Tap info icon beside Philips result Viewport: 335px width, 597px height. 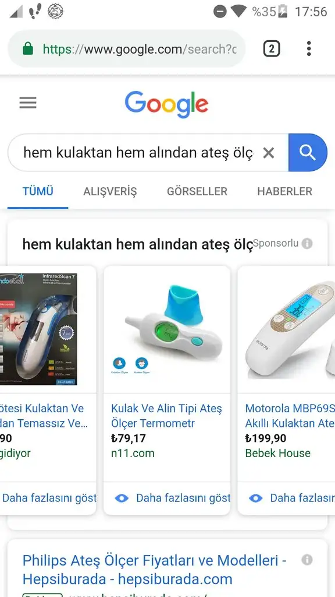click(307, 560)
